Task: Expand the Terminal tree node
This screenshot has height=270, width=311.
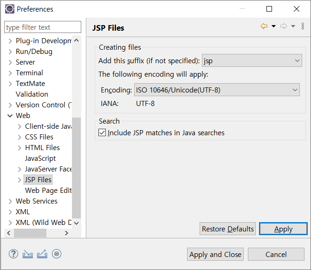Action: tap(10, 73)
